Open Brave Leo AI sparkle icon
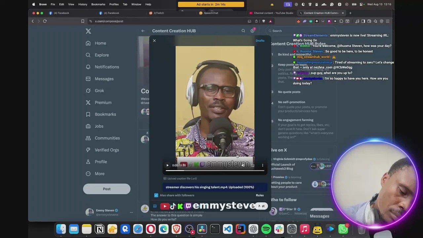This screenshot has width=423, height=238. pyautogui.click(x=375, y=21)
